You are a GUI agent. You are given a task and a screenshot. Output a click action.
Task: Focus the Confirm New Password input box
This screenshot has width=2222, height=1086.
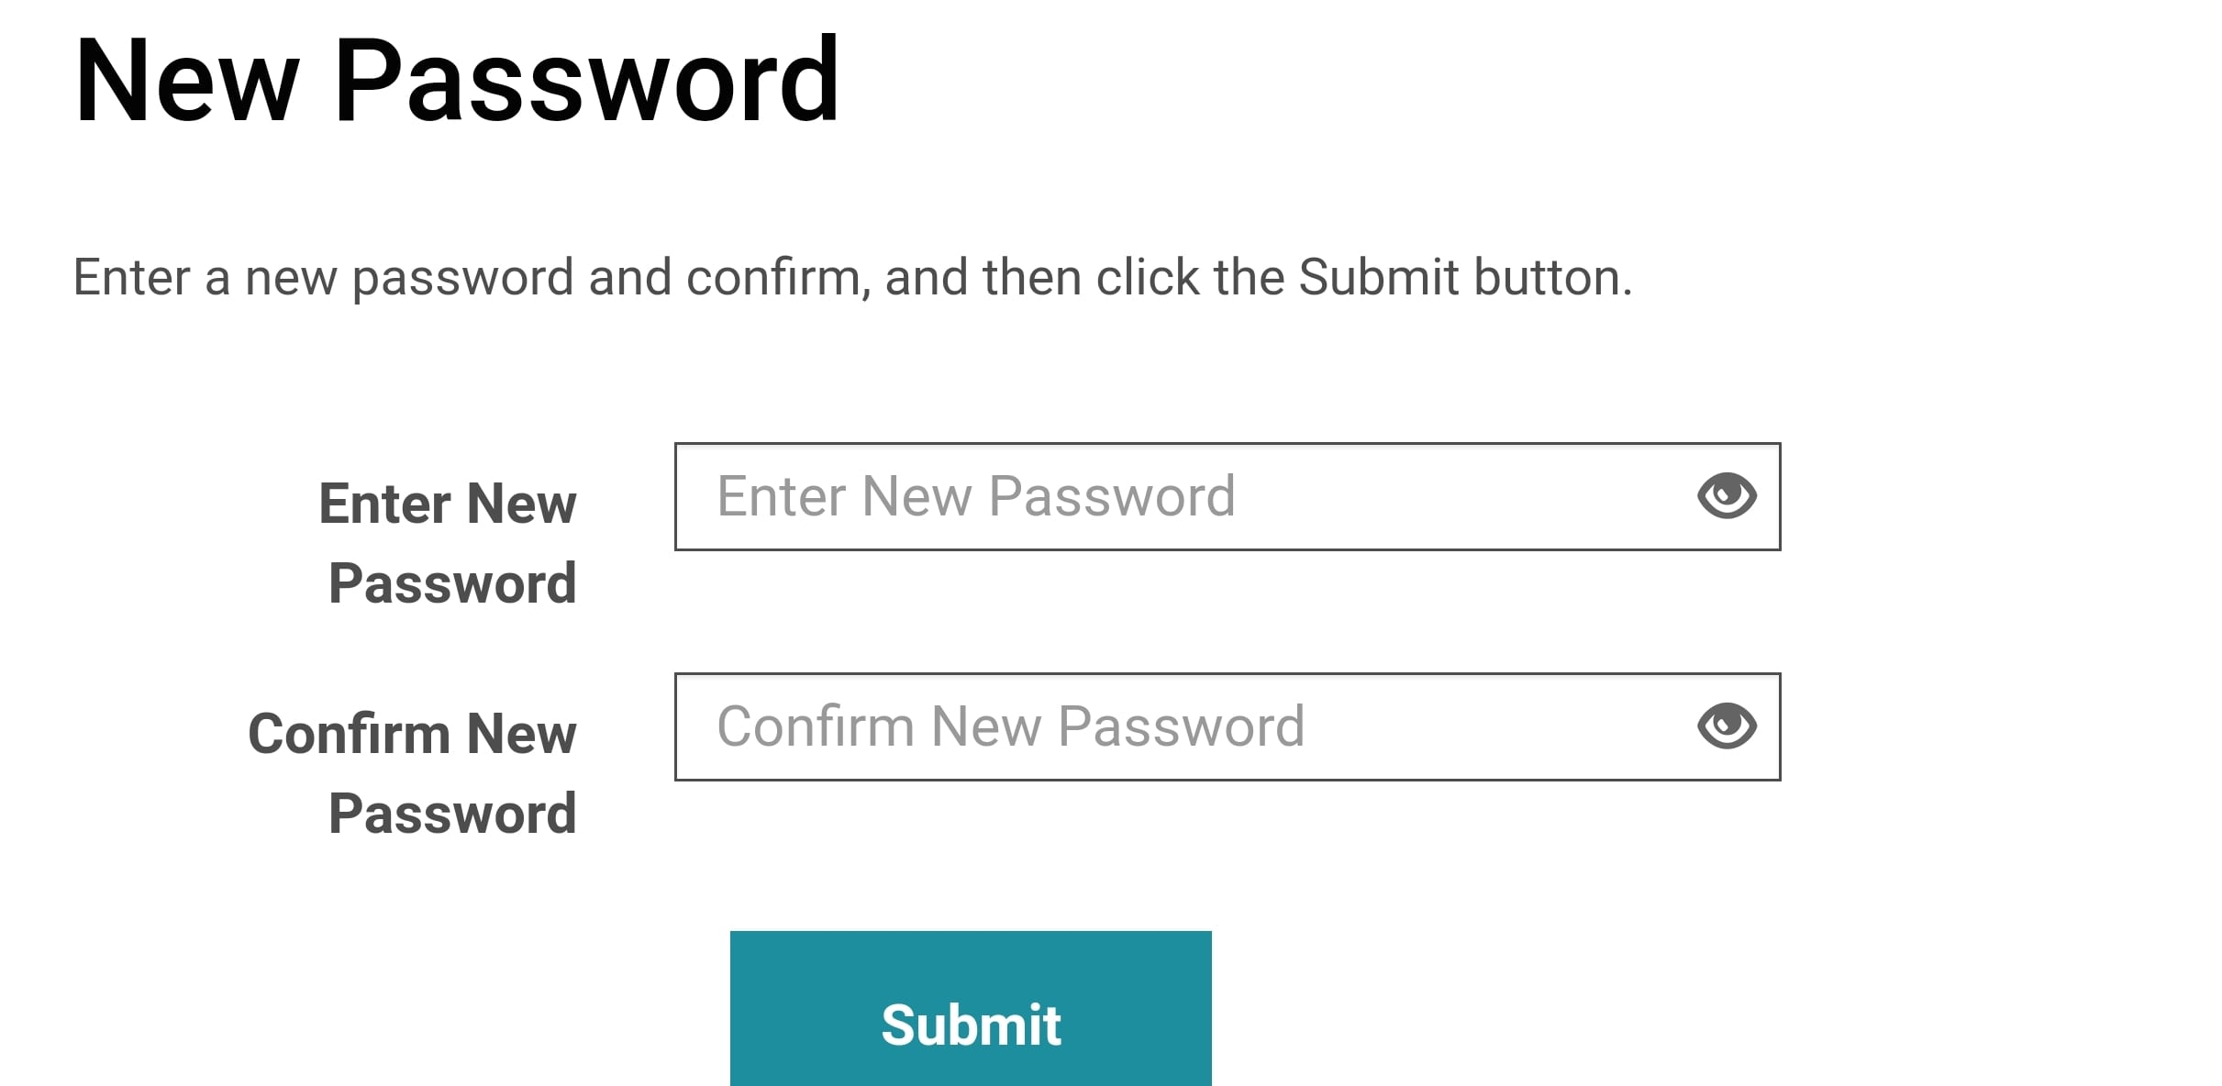[x=1228, y=726]
